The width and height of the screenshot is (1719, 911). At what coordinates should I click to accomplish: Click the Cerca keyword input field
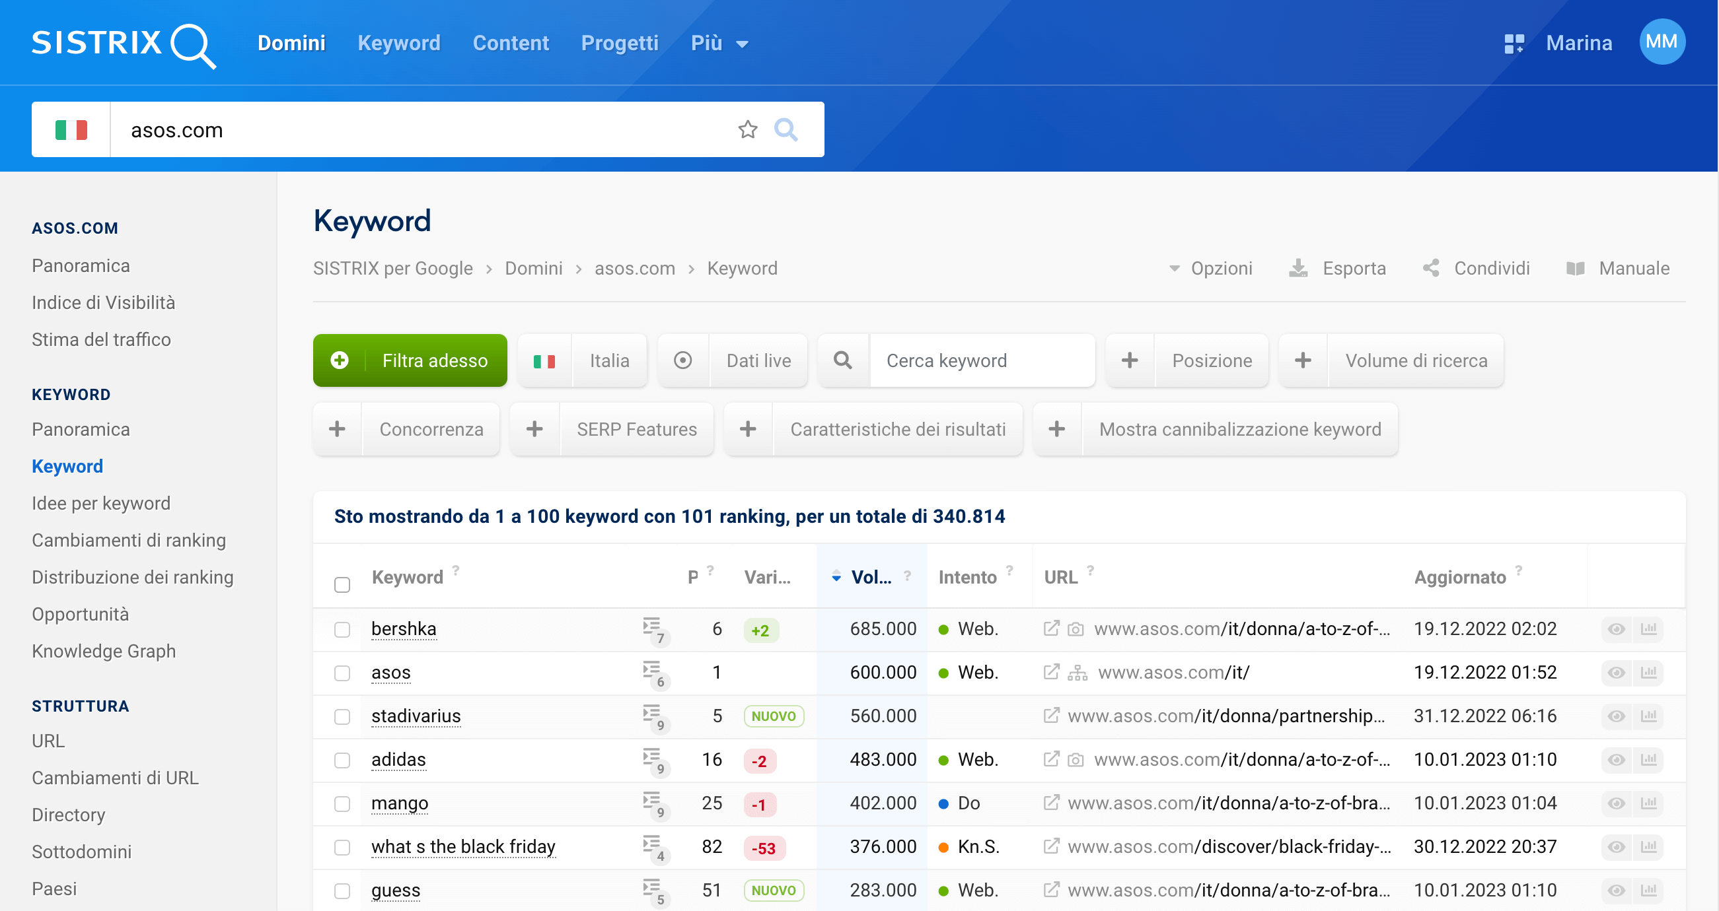pos(982,361)
